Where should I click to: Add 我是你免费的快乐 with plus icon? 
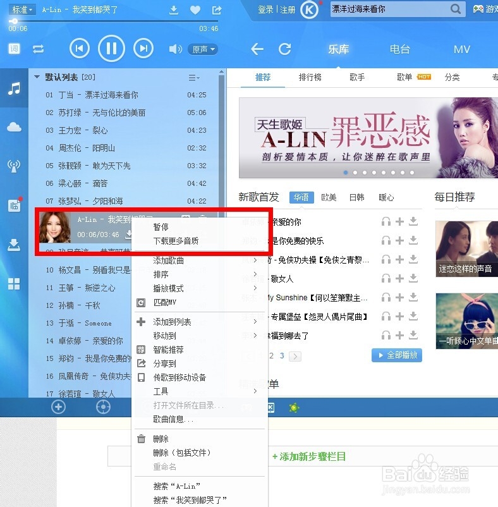(400, 240)
